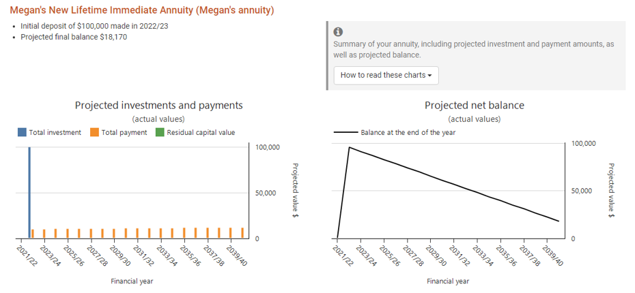
Task: Click the blue Total investment legend square
Action: coord(23,132)
